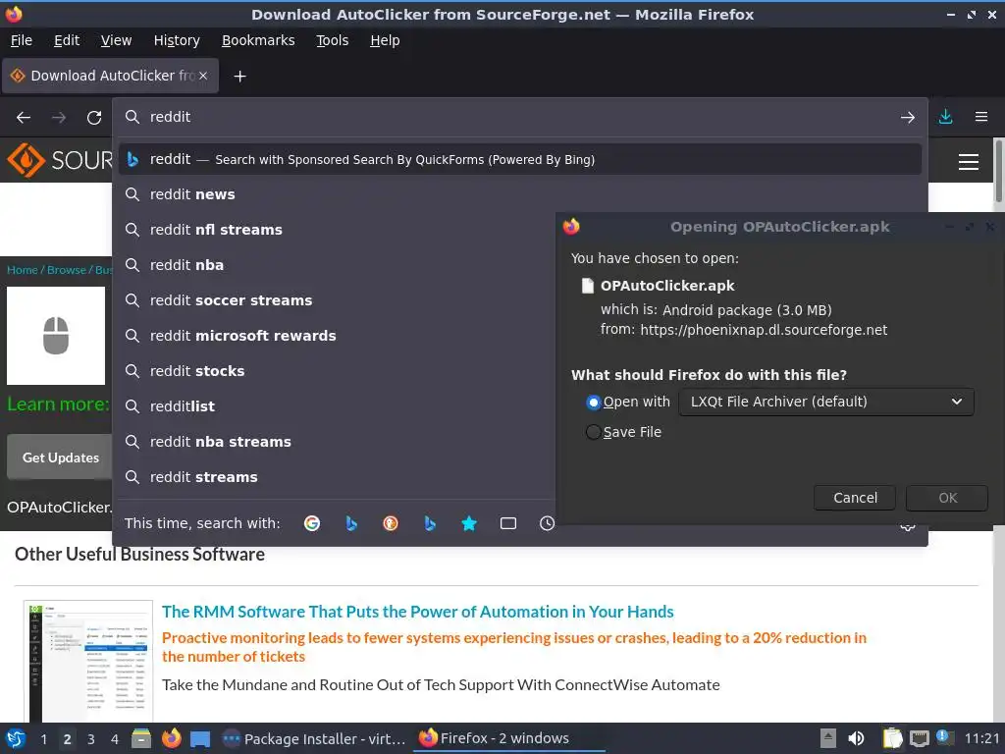Image resolution: width=1005 pixels, height=754 pixels.
Task: Open clipboard manager tray icon
Action: (x=892, y=738)
